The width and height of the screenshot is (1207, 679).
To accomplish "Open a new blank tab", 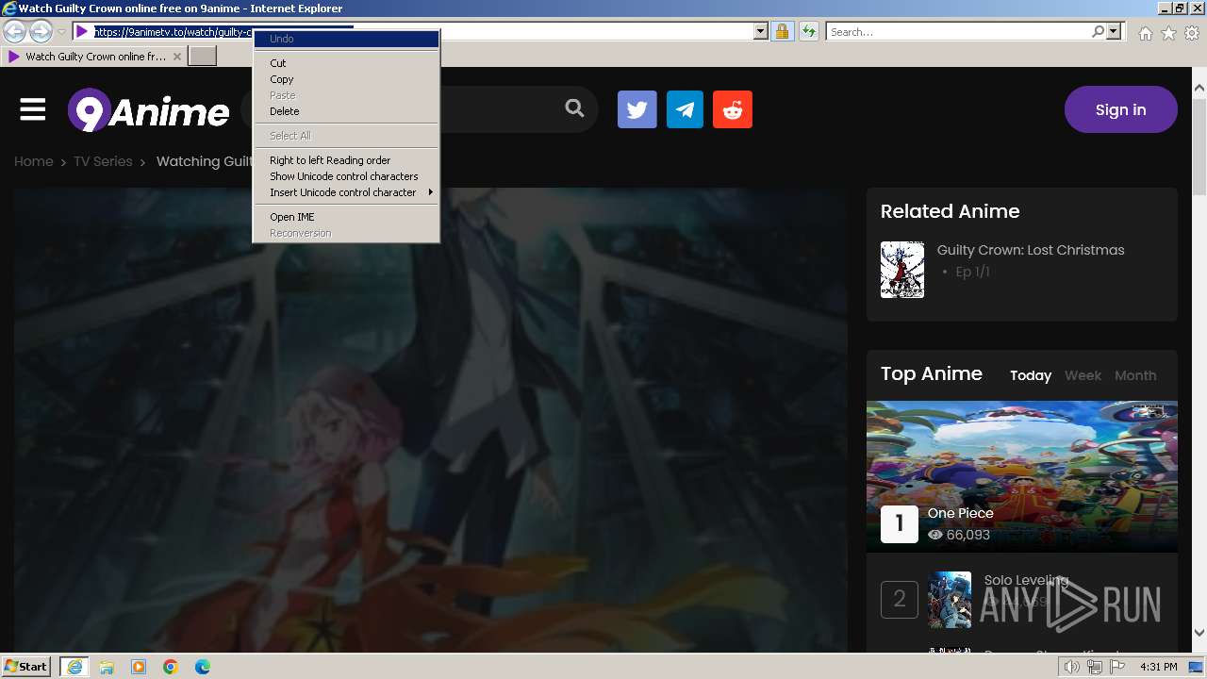I will point(203,57).
